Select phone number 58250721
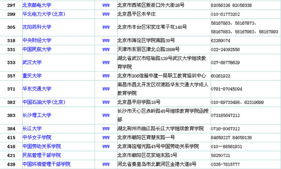 221,156
